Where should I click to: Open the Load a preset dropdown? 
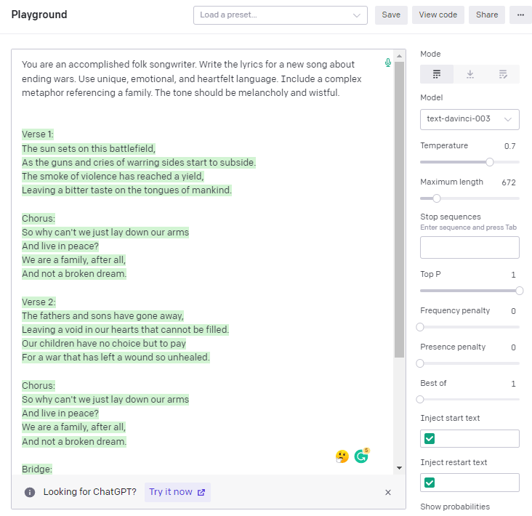click(281, 15)
